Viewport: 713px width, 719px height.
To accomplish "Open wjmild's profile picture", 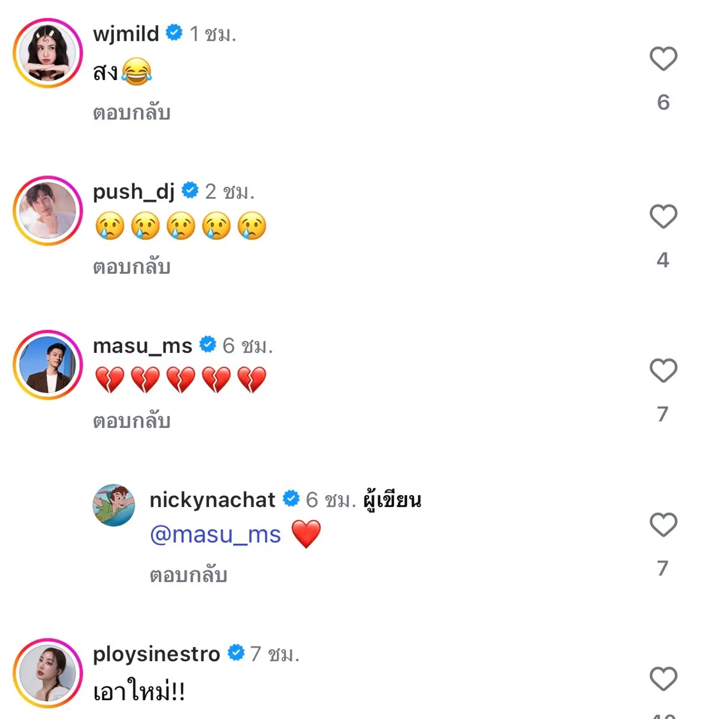I will pos(48,53).
